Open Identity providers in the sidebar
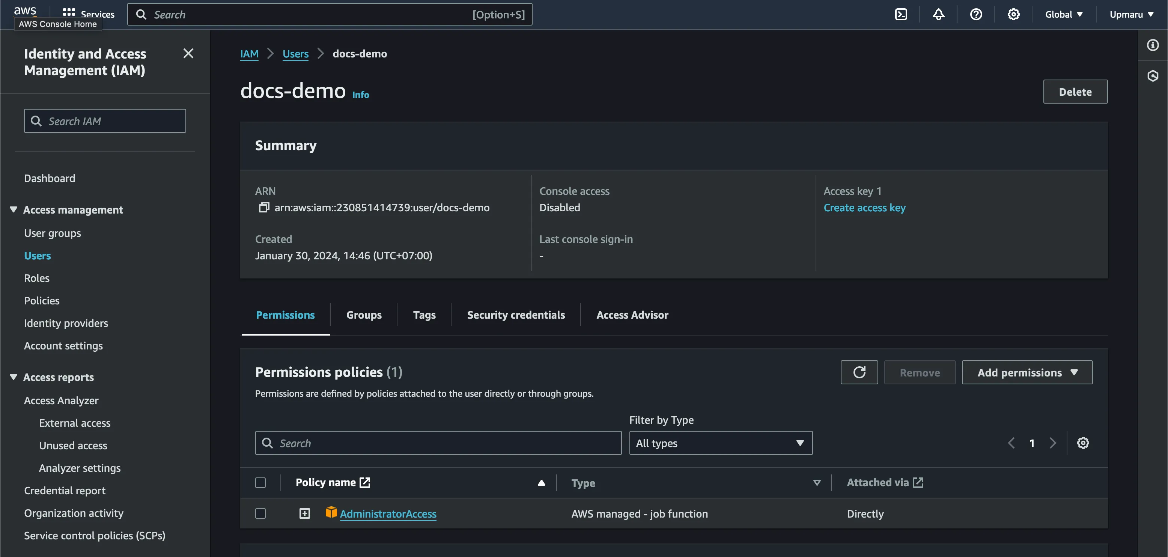This screenshot has height=557, width=1168. point(66,323)
